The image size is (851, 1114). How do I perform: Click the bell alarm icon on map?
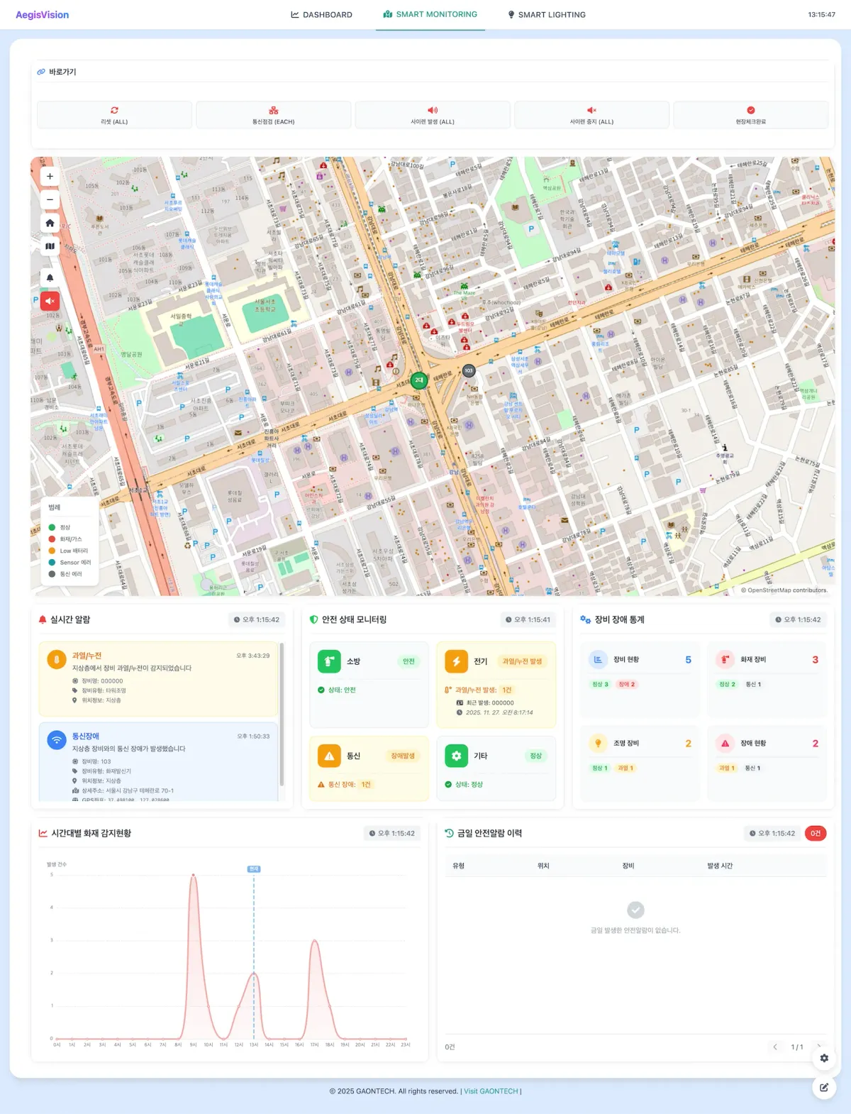pos(50,277)
